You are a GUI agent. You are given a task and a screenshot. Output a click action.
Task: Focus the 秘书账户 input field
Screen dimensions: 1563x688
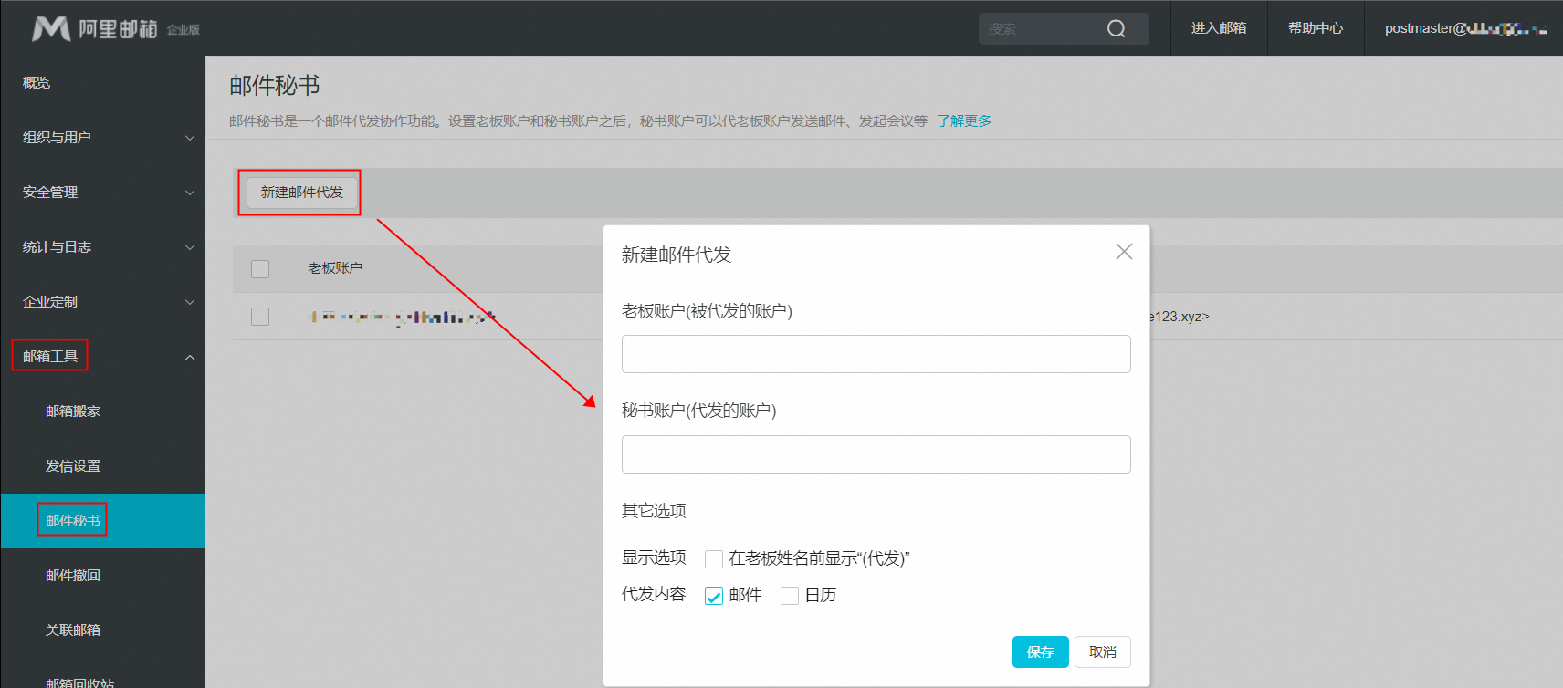[x=876, y=454]
